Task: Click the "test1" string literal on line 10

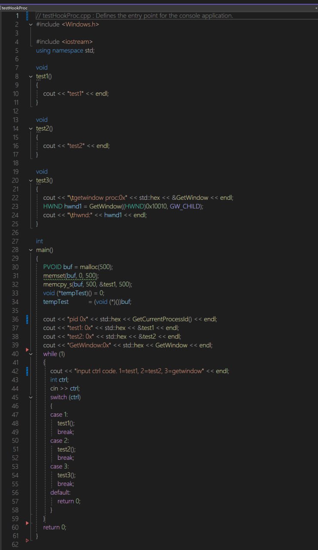Action: point(76,94)
